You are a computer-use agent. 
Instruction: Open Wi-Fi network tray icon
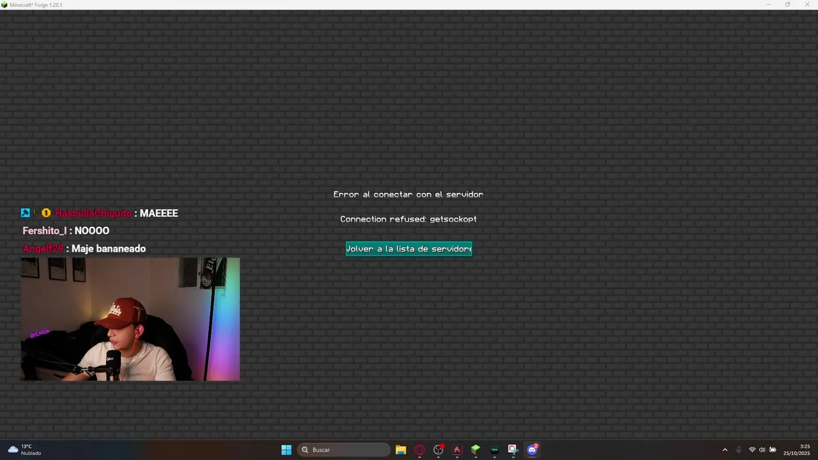tap(752, 450)
